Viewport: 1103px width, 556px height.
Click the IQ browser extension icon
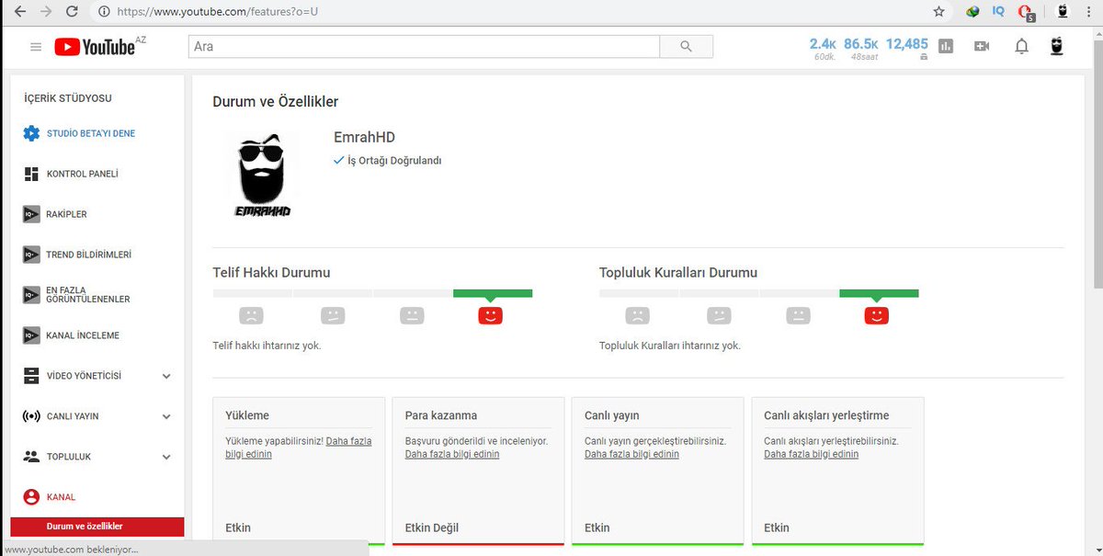998,12
